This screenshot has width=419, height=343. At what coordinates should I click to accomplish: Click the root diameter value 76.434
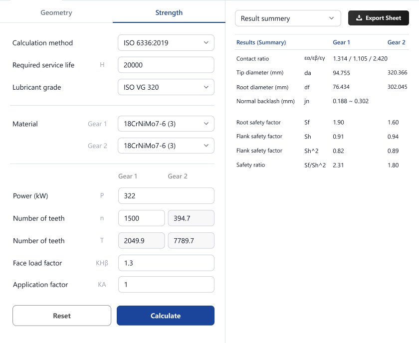coord(341,87)
